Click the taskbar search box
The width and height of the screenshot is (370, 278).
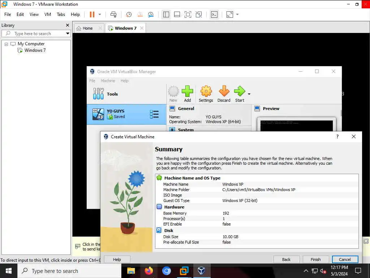[69, 271]
